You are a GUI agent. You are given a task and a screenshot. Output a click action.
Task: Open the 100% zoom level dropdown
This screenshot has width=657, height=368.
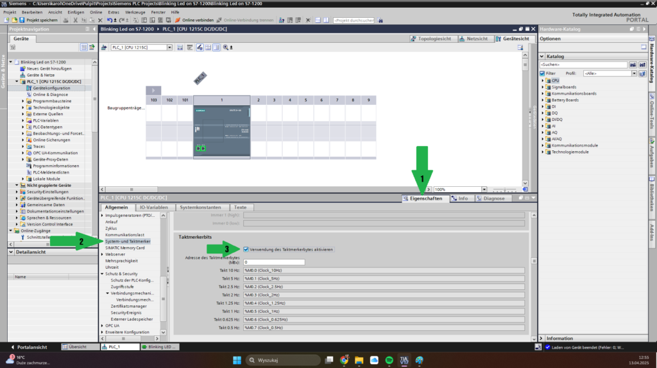point(484,189)
